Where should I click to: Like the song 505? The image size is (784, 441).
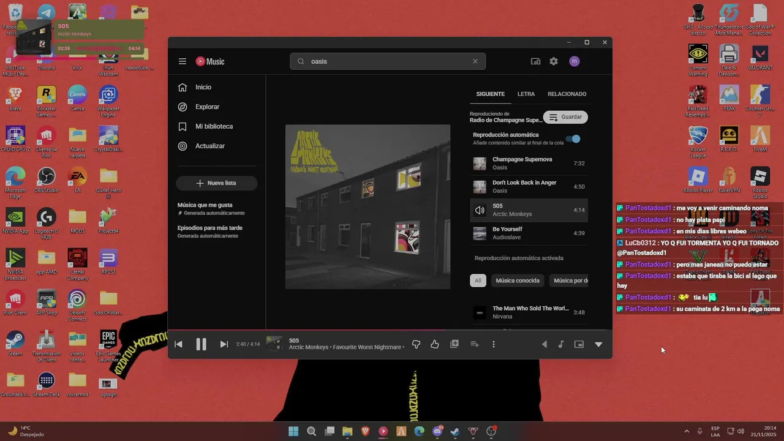pyautogui.click(x=435, y=344)
